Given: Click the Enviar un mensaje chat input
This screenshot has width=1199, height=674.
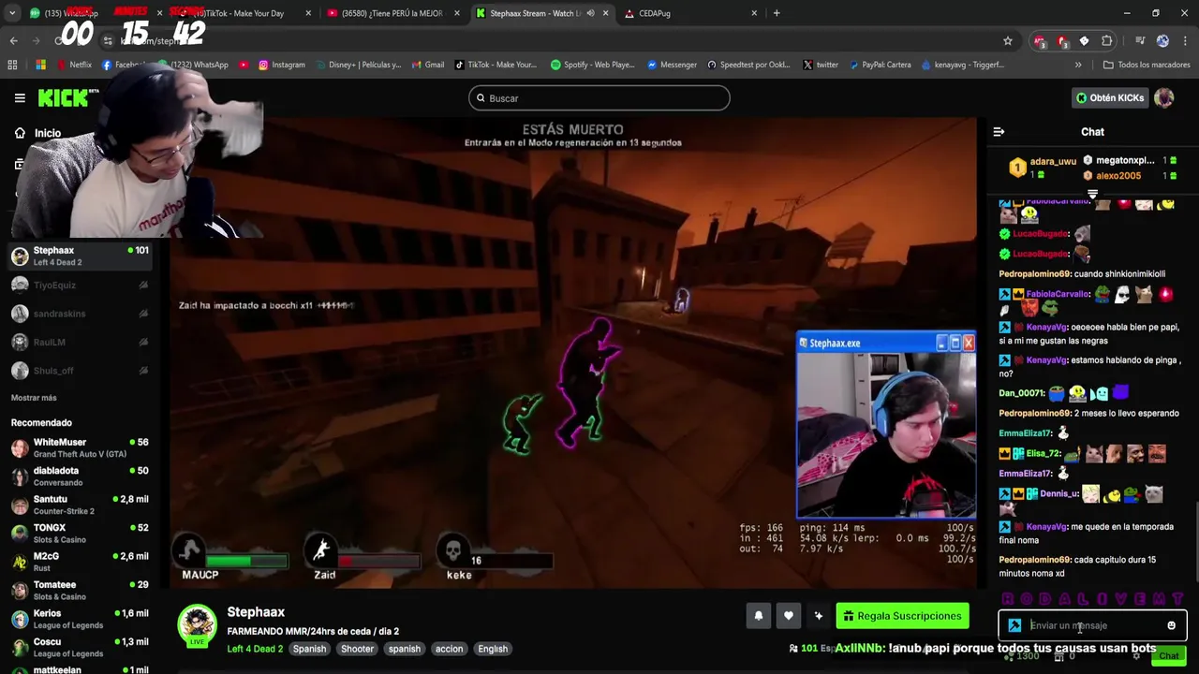Looking at the screenshot, I should pyautogui.click(x=1092, y=625).
